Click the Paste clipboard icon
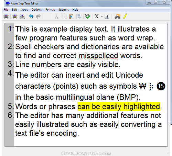The width and height of the screenshot is (172, 156). point(71,16)
